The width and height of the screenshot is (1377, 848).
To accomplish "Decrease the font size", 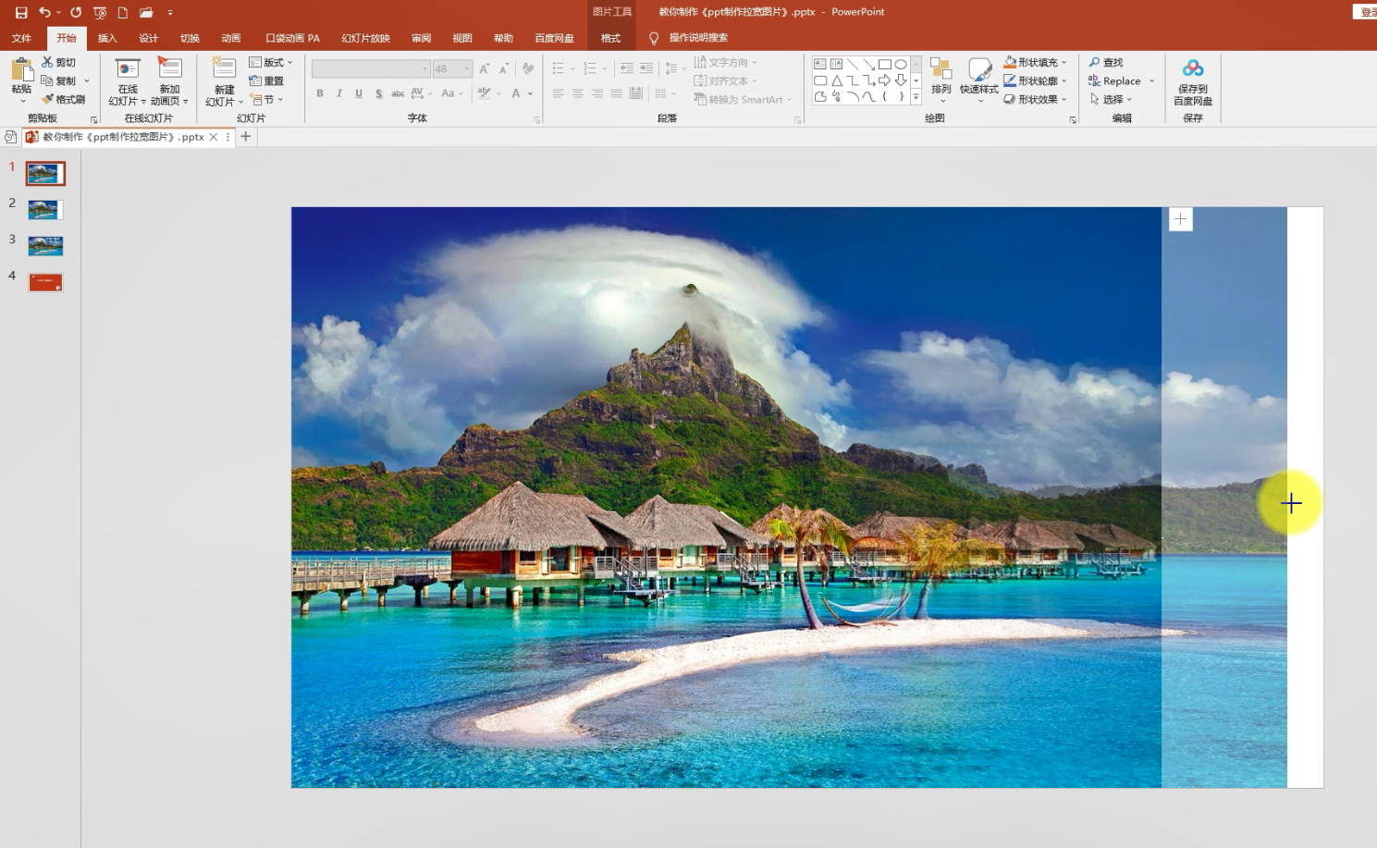I will click(504, 68).
